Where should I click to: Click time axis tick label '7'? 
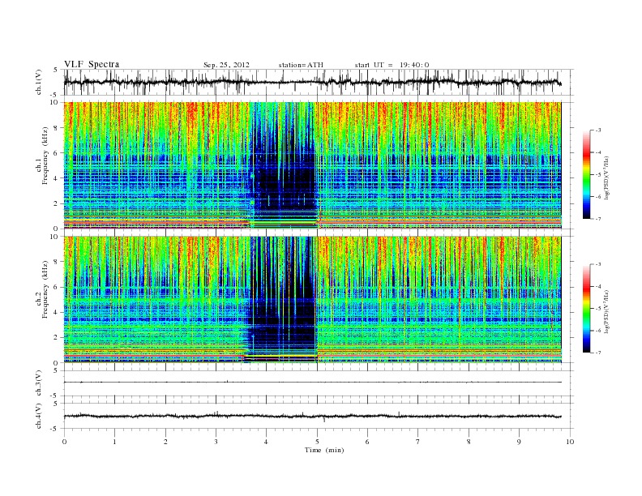pos(418,442)
